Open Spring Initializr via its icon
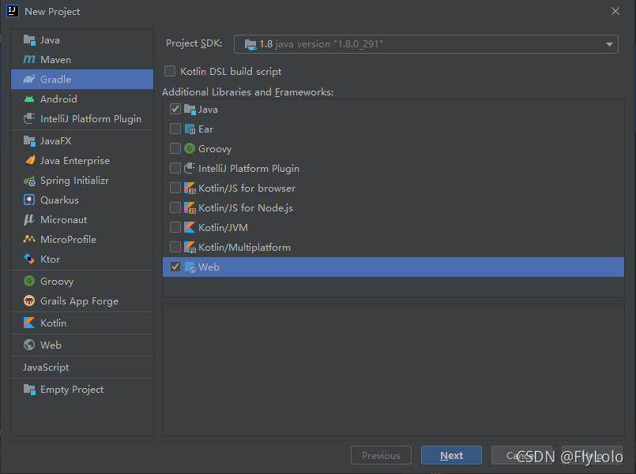 (29, 181)
